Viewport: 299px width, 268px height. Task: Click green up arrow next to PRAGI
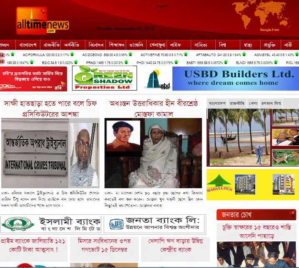pos(126,62)
